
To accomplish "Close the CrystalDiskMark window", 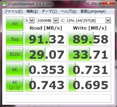I will (108, 3).
